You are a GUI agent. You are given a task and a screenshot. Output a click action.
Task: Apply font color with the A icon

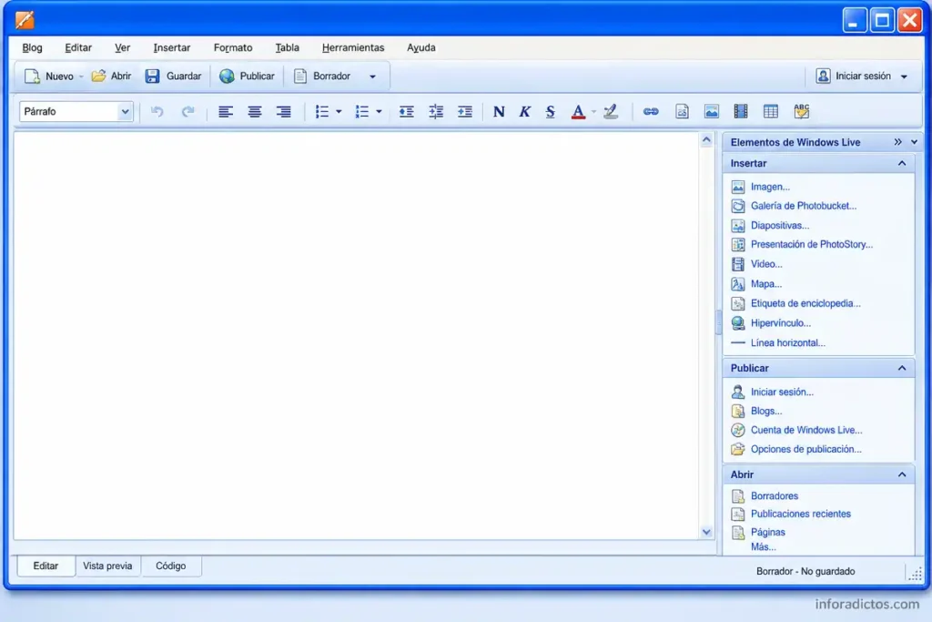click(578, 112)
